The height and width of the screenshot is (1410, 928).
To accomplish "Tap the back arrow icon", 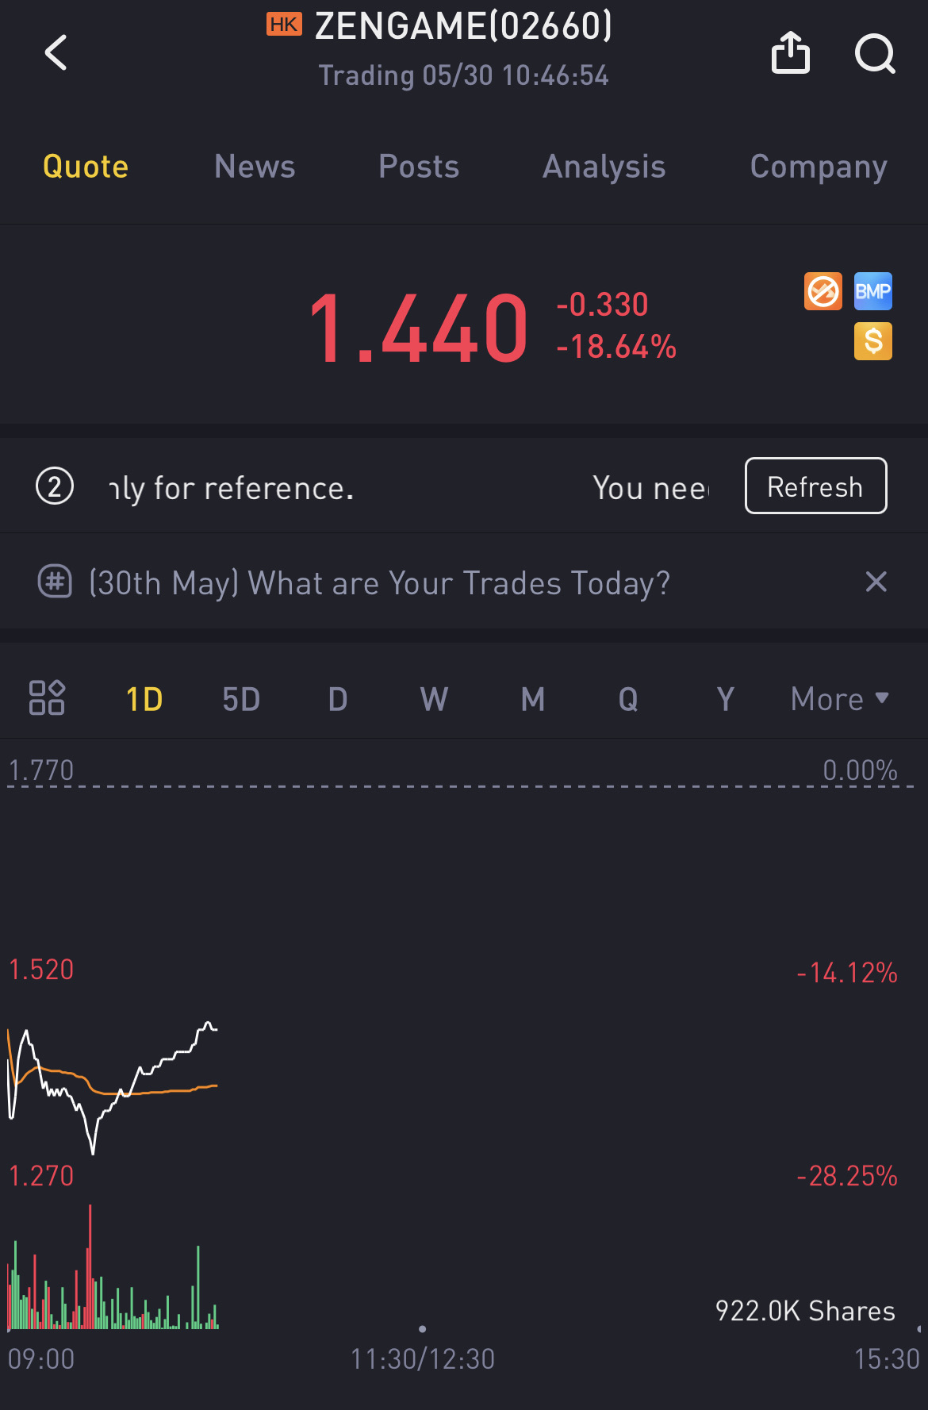I will pos(56,52).
